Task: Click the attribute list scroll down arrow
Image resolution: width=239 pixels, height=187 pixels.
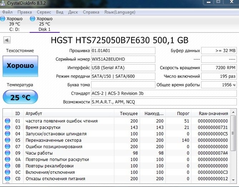Action: click(233, 180)
